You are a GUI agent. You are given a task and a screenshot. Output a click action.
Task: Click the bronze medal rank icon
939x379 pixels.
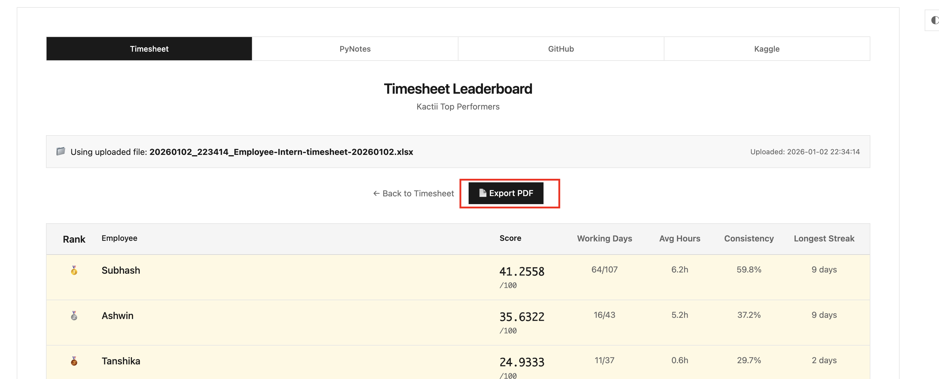(x=74, y=361)
